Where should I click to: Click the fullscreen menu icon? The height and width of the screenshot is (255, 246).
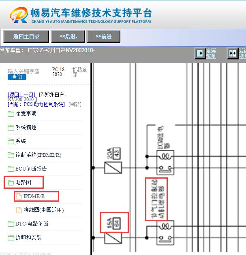pyautogui.click(x=200, y=53)
